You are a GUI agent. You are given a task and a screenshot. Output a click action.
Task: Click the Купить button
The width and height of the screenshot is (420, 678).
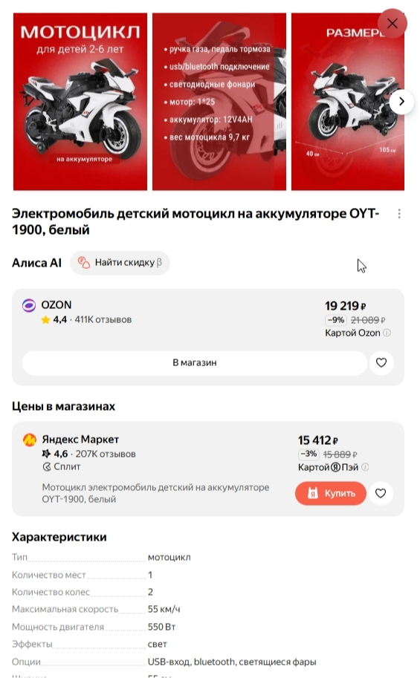click(331, 493)
